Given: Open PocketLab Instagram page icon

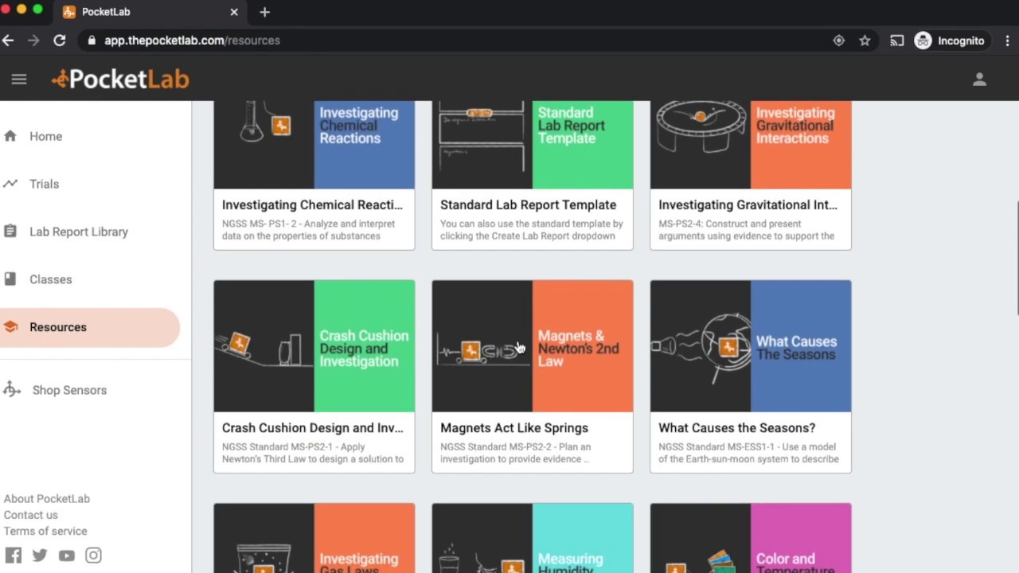Looking at the screenshot, I should (93, 555).
